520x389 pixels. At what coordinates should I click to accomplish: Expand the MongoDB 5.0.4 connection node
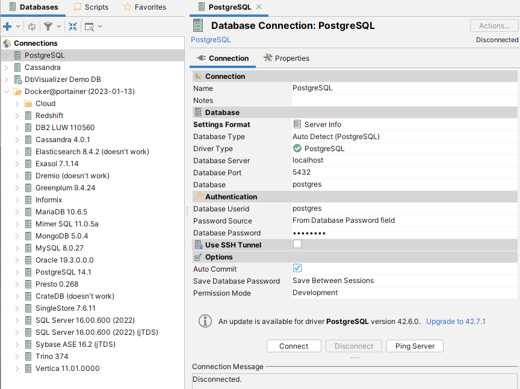coord(17,236)
